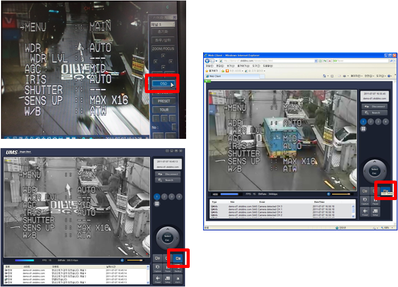Click the PTZ left arrow in UMS Single Client

(159, 238)
